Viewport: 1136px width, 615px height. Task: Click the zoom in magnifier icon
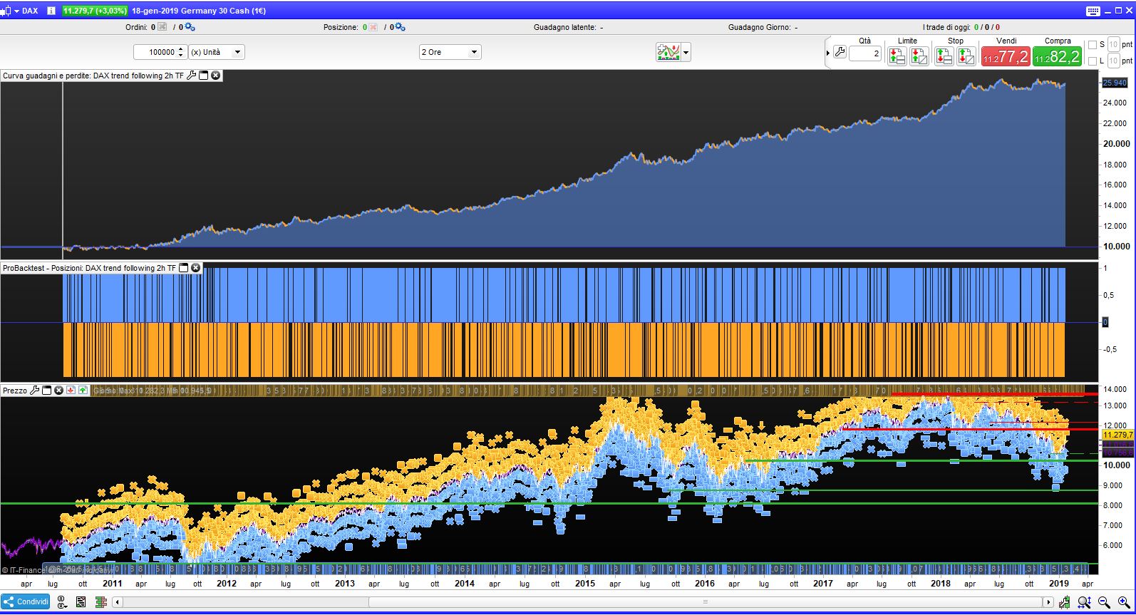point(1124,602)
